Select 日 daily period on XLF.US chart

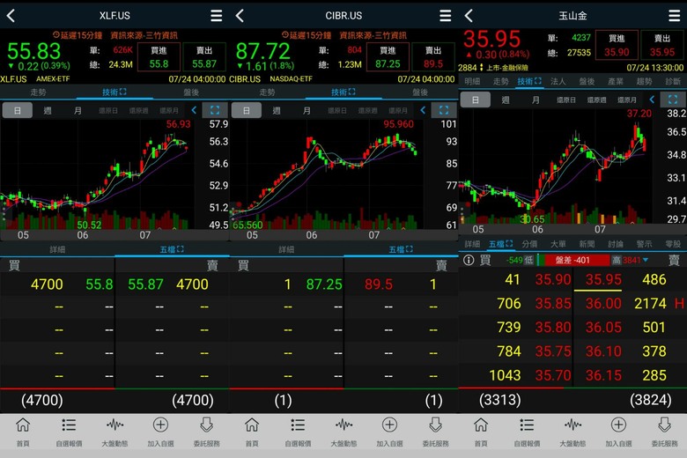click(x=18, y=110)
